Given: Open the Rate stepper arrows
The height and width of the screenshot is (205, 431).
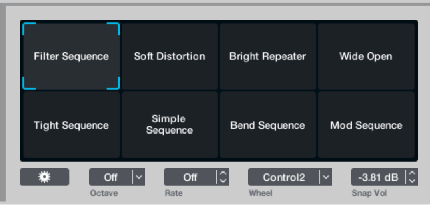Looking at the screenshot, I should tap(223, 177).
